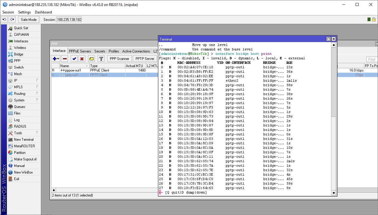Sort by Actual MTU column header

(136, 66)
